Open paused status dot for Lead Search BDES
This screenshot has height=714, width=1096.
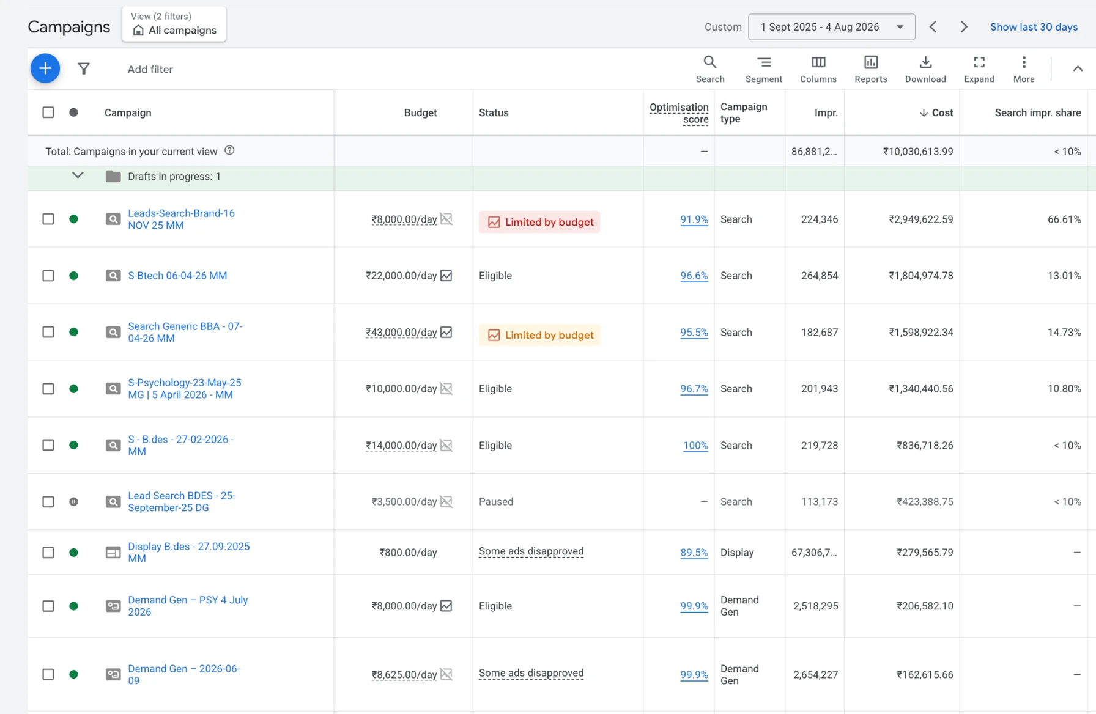click(73, 502)
